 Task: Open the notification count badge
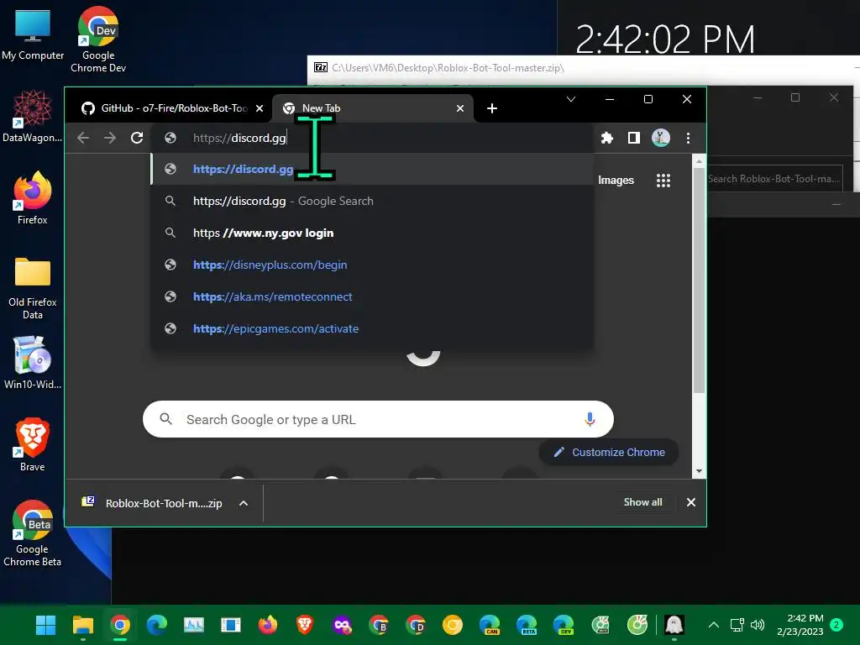coord(836,625)
